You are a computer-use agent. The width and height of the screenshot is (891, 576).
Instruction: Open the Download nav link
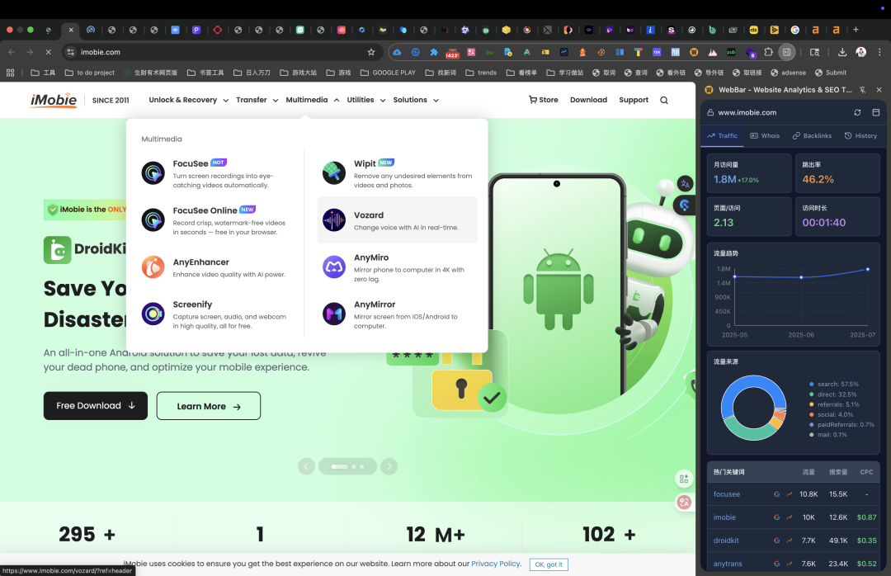(x=589, y=100)
